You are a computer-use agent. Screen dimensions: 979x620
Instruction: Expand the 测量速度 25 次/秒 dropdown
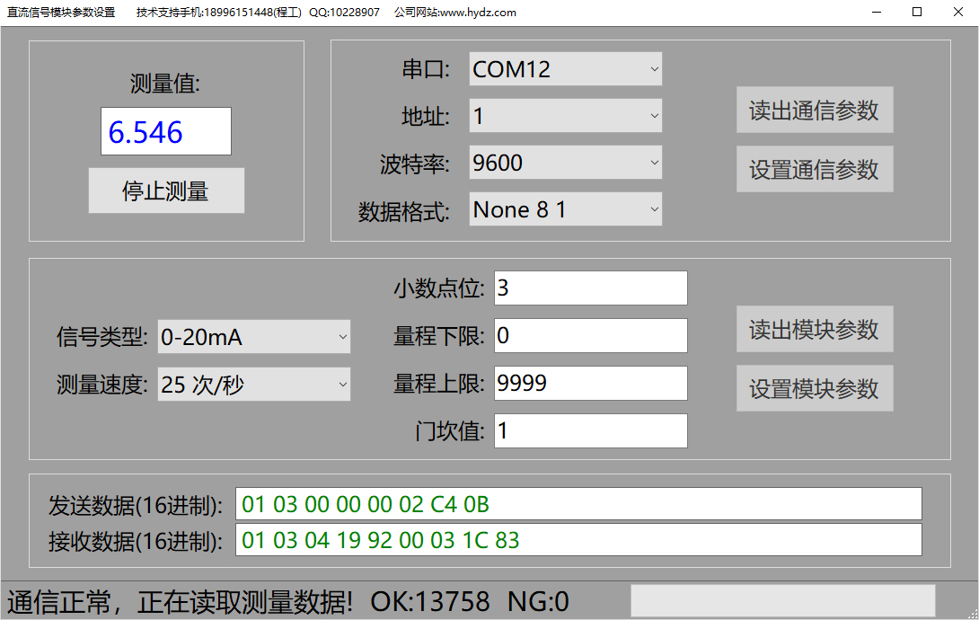tap(253, 385)
